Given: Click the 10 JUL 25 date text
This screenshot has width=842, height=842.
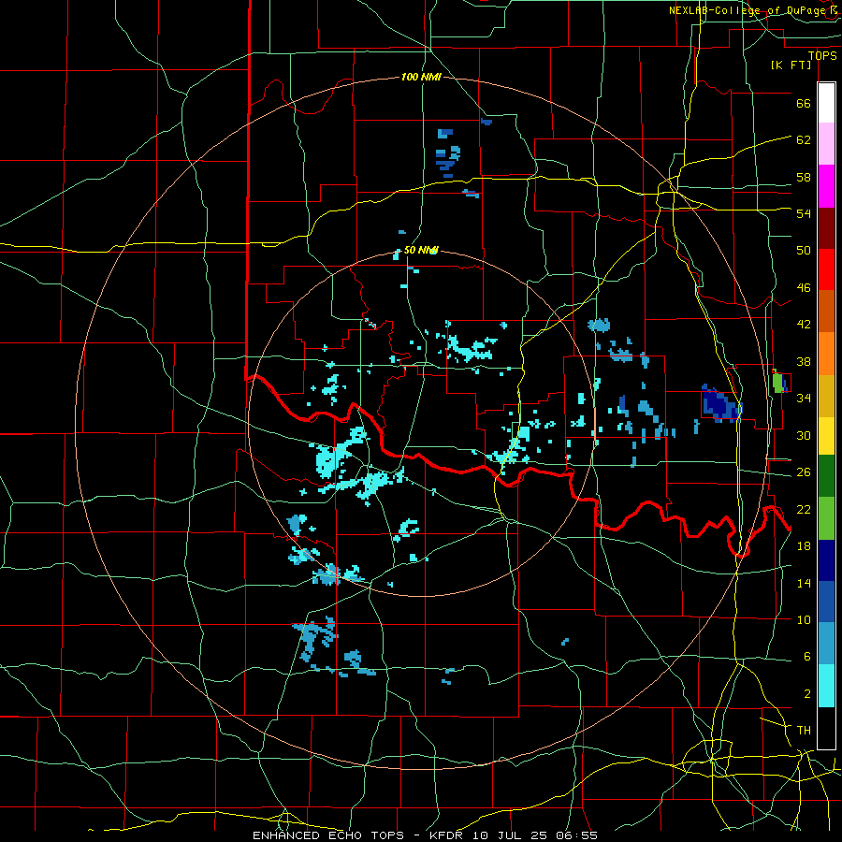Looking at the screenshot, I should 512,835.
